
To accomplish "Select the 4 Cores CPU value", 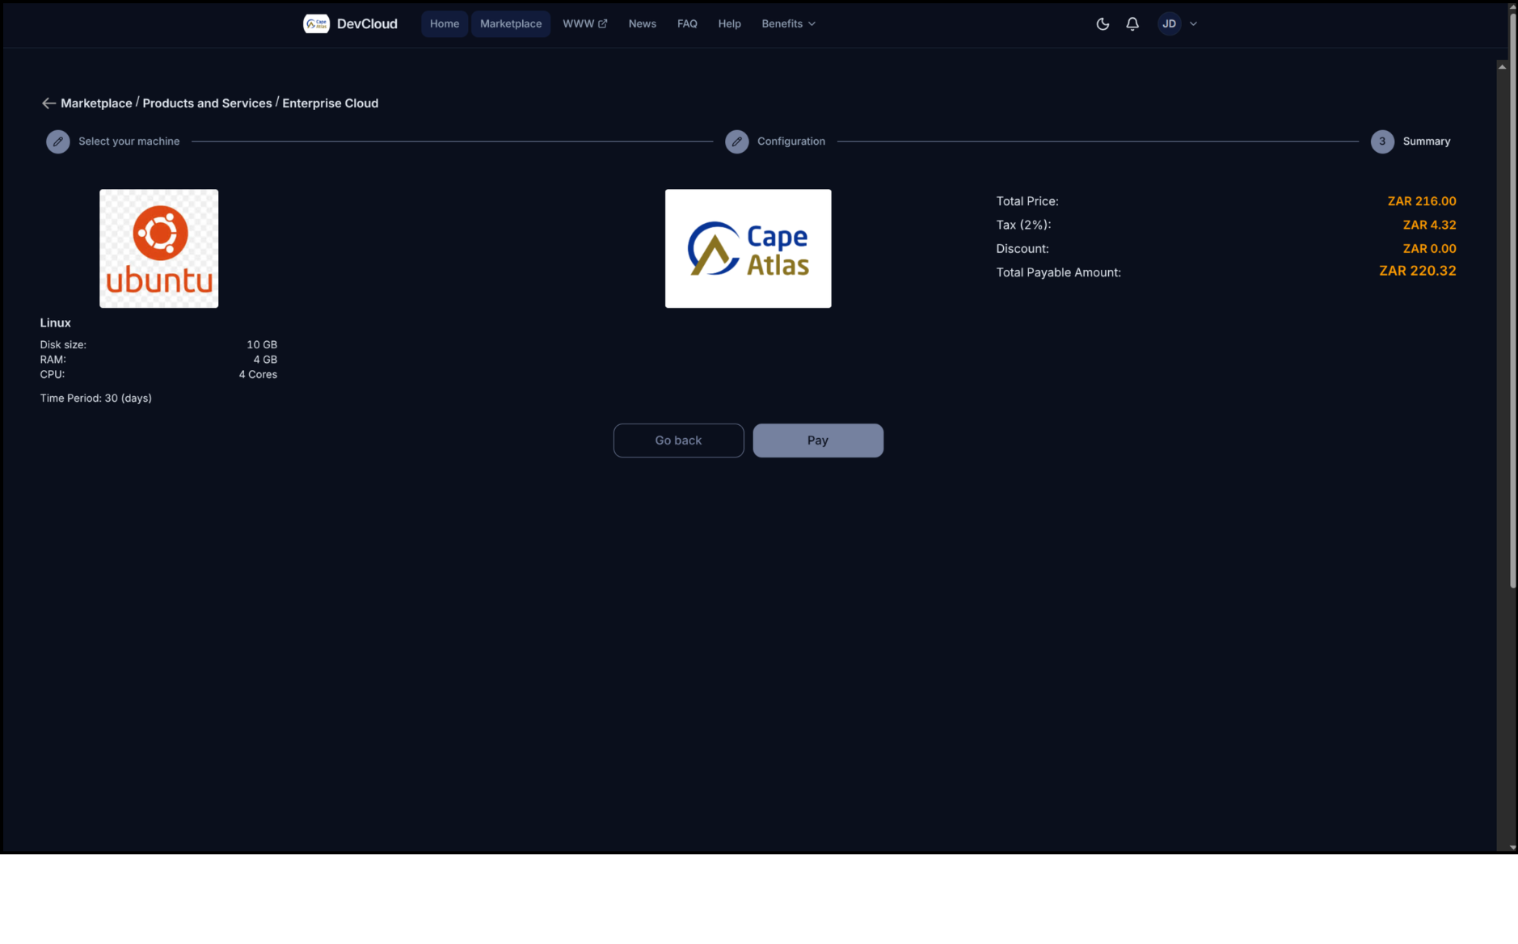I will click(x=258, y=375).
